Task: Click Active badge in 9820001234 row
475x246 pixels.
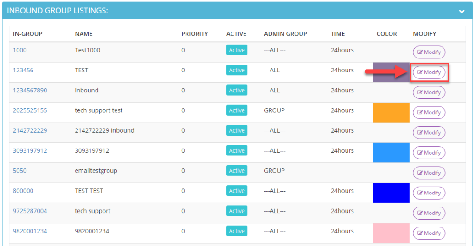Action: pos(237,231)
